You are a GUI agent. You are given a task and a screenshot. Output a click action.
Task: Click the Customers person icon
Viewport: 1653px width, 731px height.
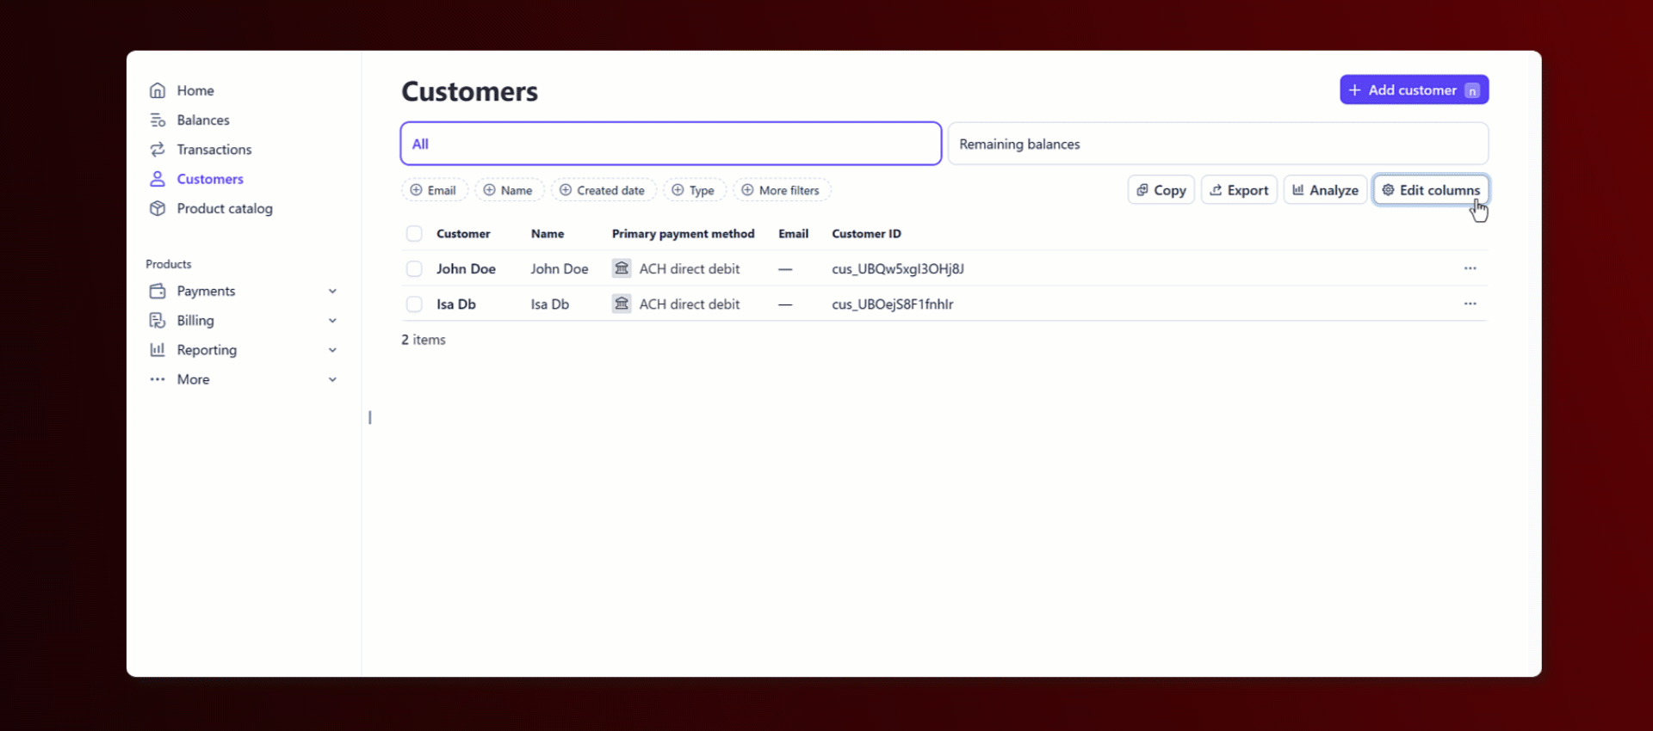158,179
